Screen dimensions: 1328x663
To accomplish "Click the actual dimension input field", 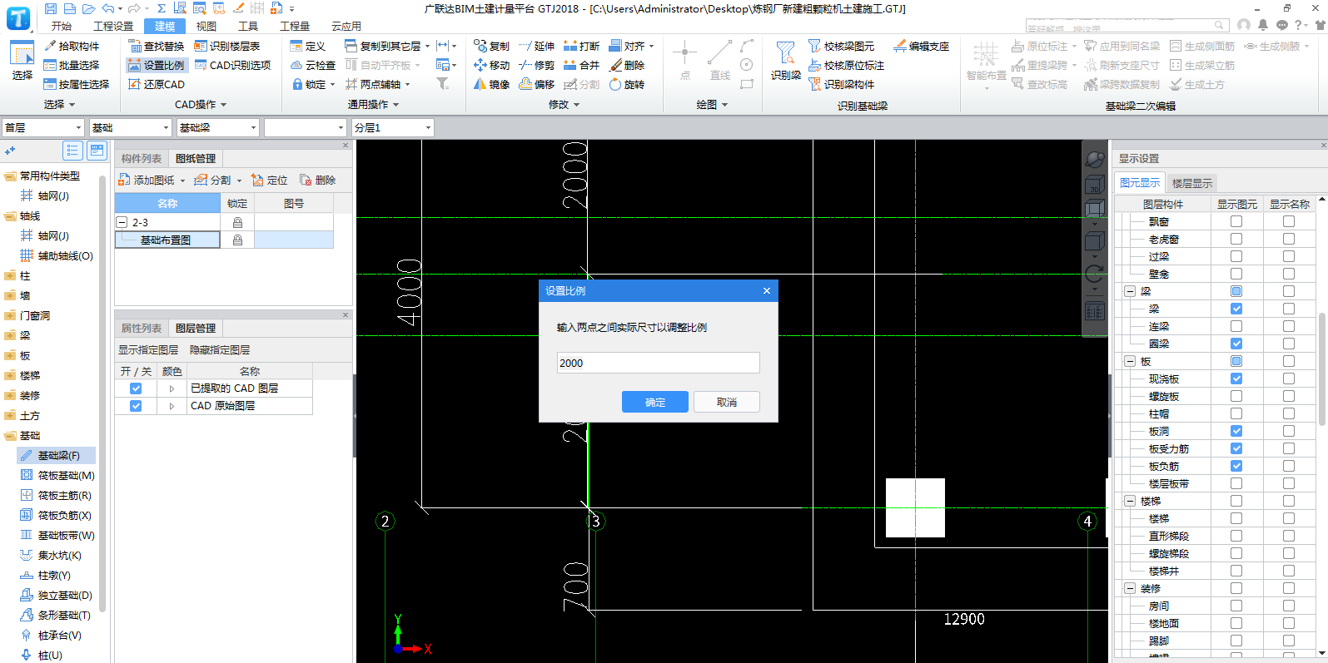I will [x=659, y=363].
